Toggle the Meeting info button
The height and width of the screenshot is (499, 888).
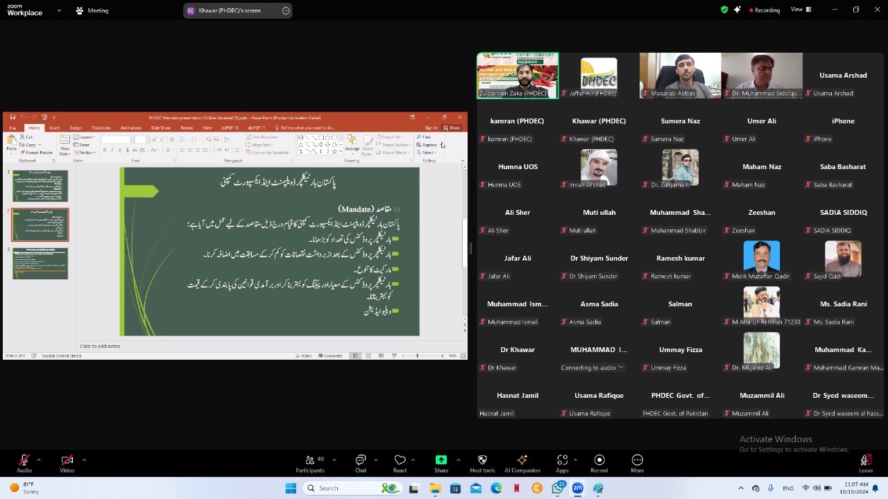point(92,10)
